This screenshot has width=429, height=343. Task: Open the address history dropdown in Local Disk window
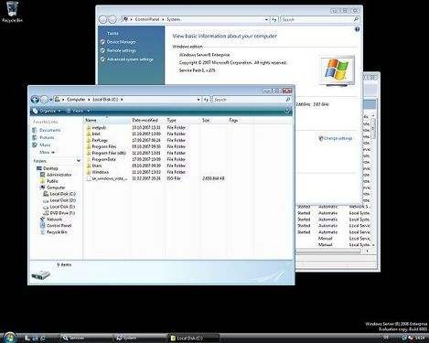(x=198, y=100)
